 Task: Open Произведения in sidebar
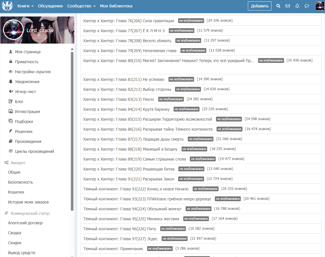28,141
